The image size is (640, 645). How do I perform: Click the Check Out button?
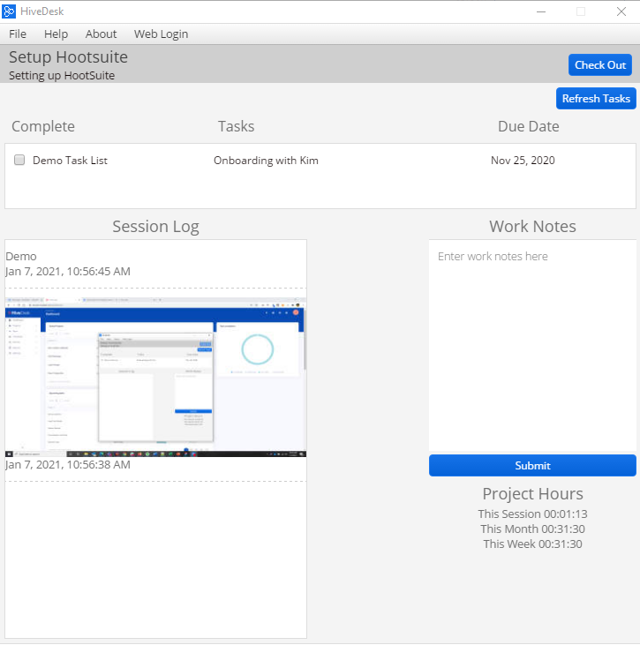pos(600,65)
